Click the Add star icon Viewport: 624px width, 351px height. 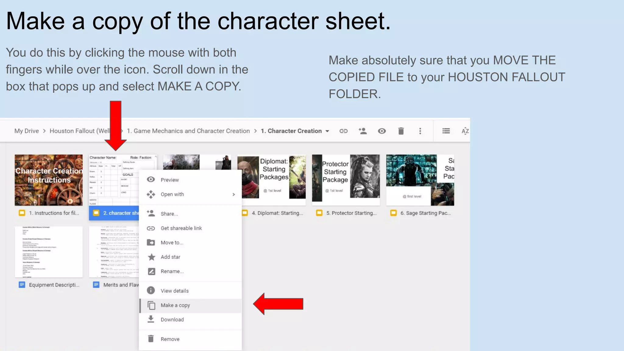(x=151, y=257)
